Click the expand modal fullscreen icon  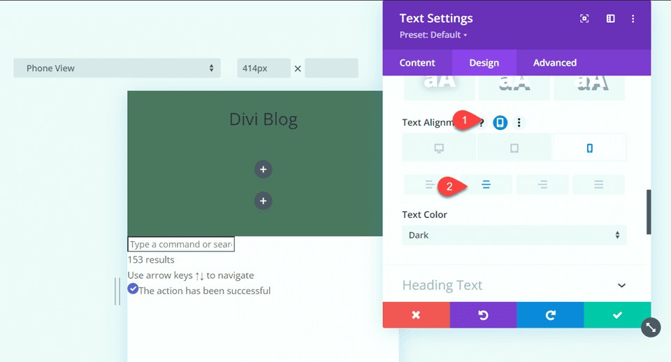tap(584, 19)
